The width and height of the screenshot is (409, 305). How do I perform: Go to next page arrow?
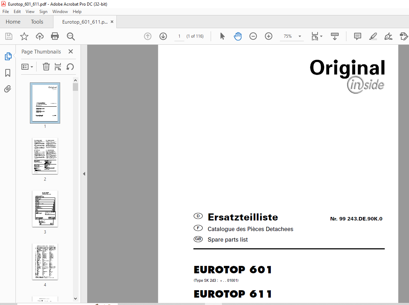click(x=163, y=36)
